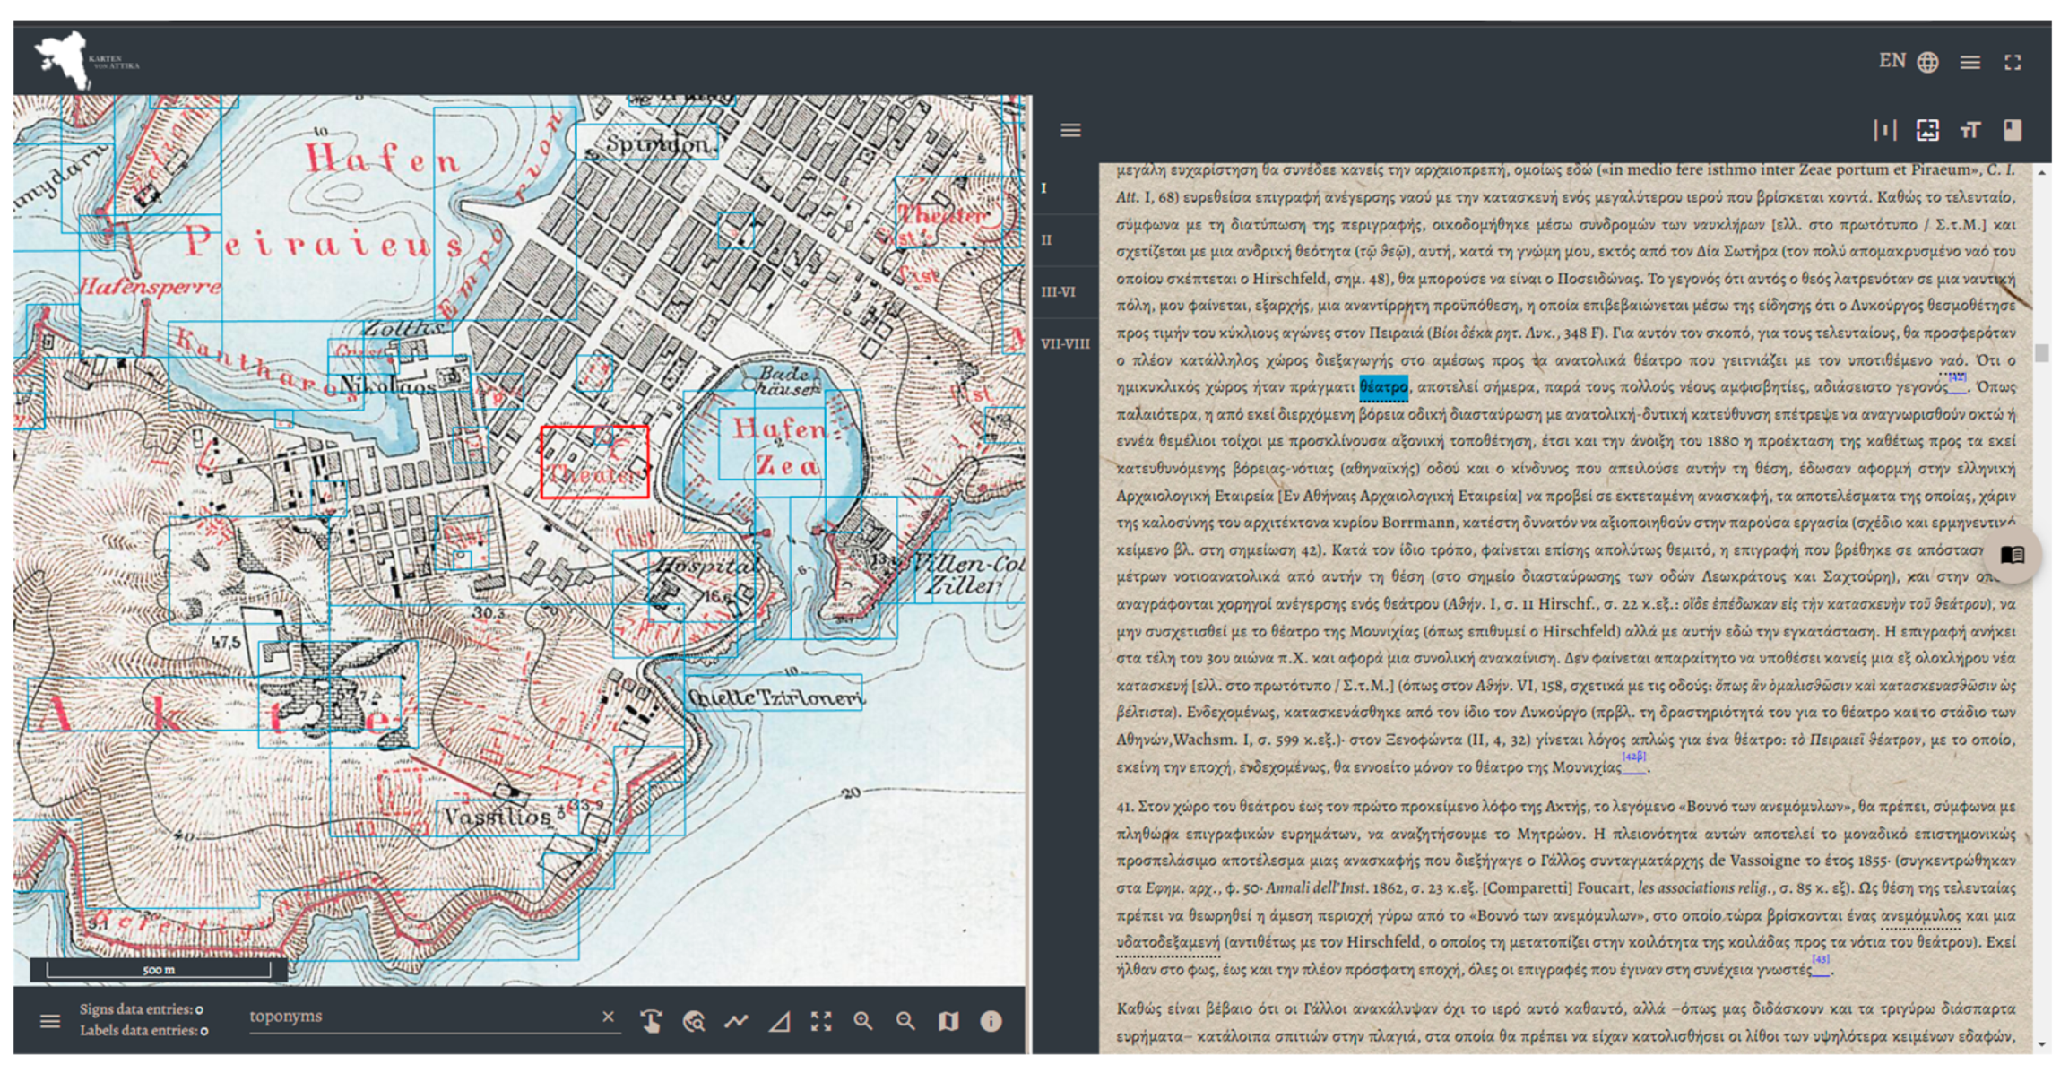Select the triangle area measure tool
This screenshot has height=1073, width=2069.
tap(779, 1021)
